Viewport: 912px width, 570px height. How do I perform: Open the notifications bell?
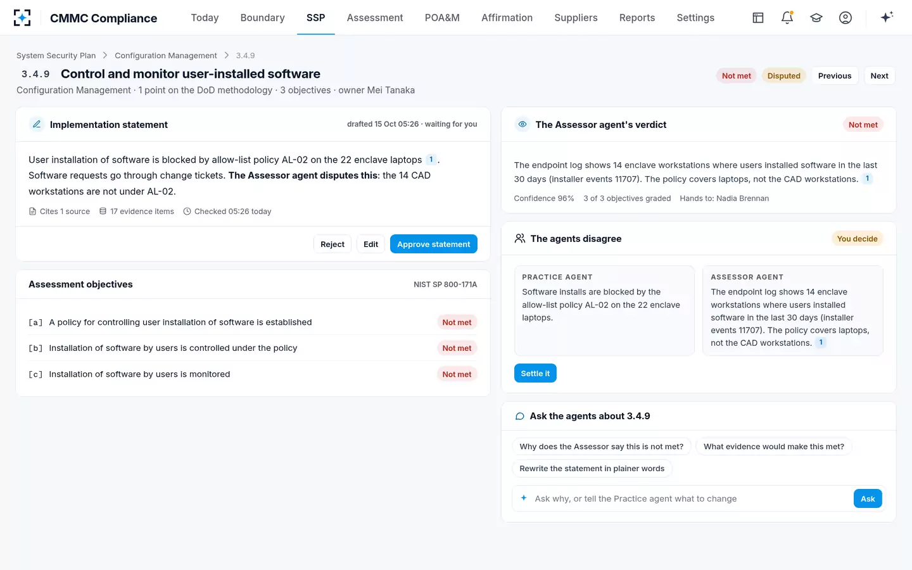787,18
